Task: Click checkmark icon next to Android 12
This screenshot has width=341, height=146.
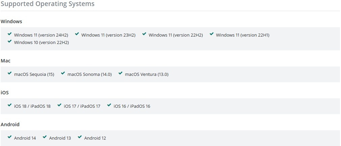Action: pos(80,137)
